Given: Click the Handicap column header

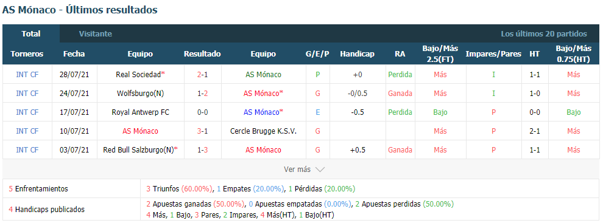Looking at the screenshot, I should (357, 54).
